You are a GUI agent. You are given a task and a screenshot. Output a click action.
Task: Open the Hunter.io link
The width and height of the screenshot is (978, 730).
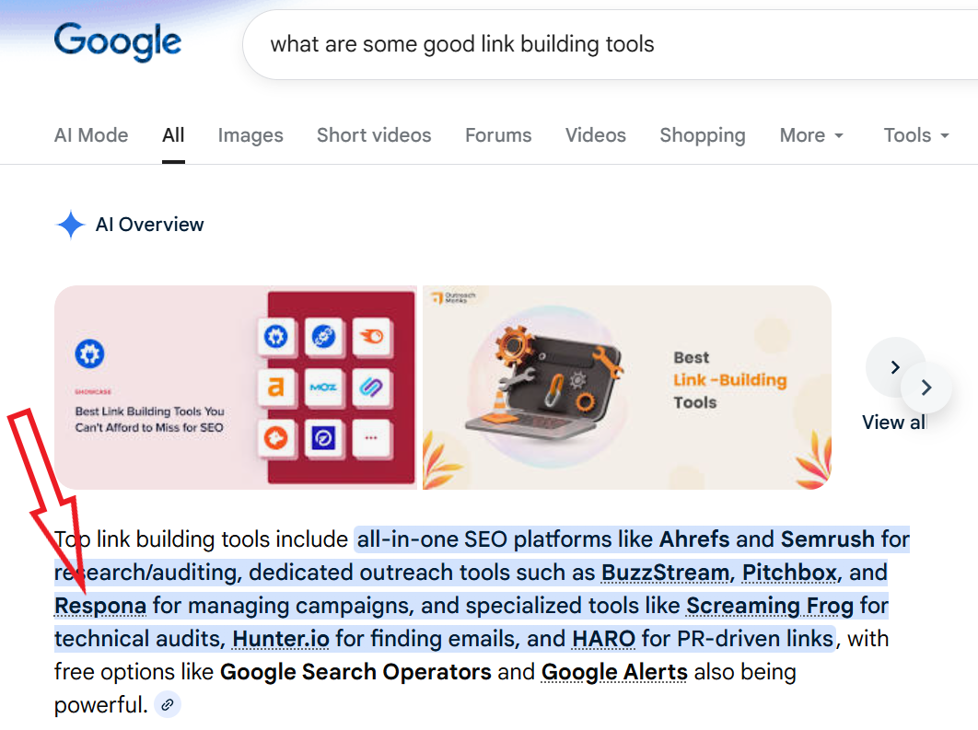(x=280, y=639)
